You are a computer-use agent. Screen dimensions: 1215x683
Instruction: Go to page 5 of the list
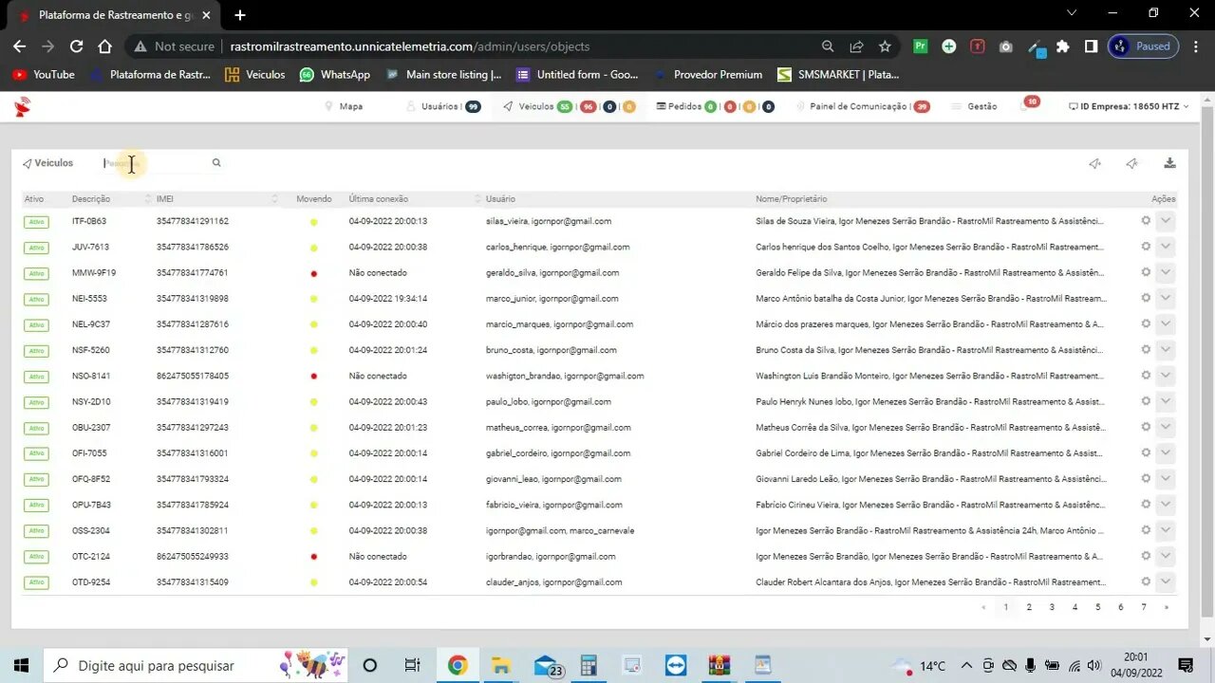click(1098, 607)
